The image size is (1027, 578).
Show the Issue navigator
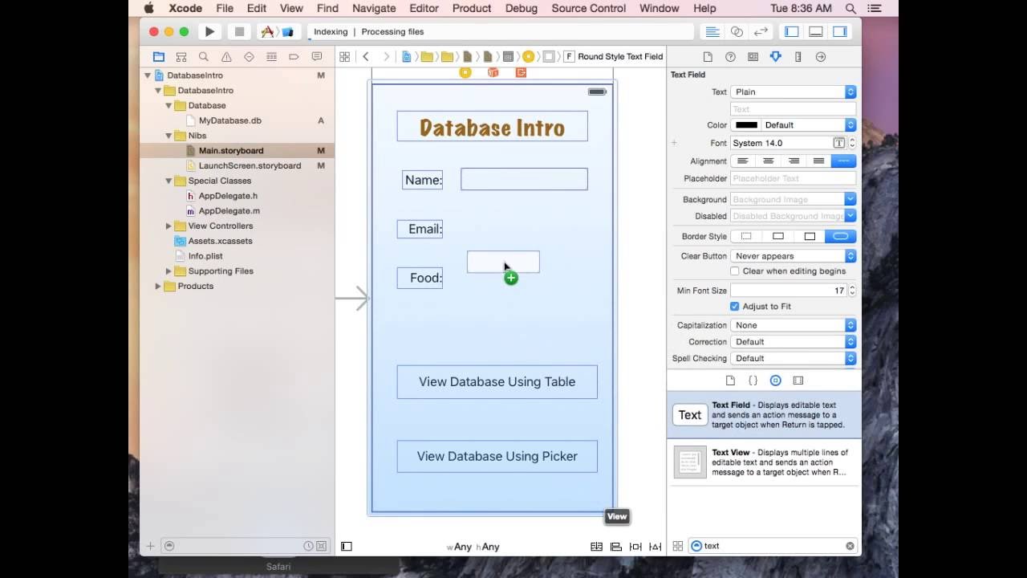(x=226, y=57)
